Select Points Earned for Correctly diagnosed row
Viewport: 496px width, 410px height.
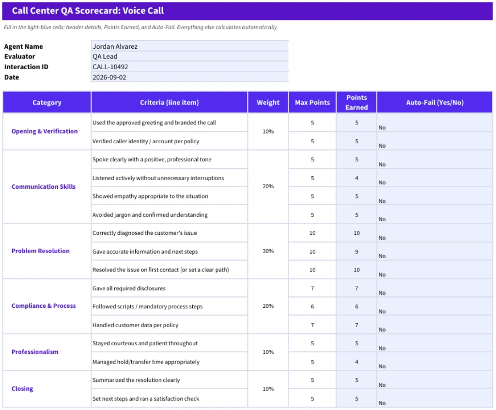[356, 233]
